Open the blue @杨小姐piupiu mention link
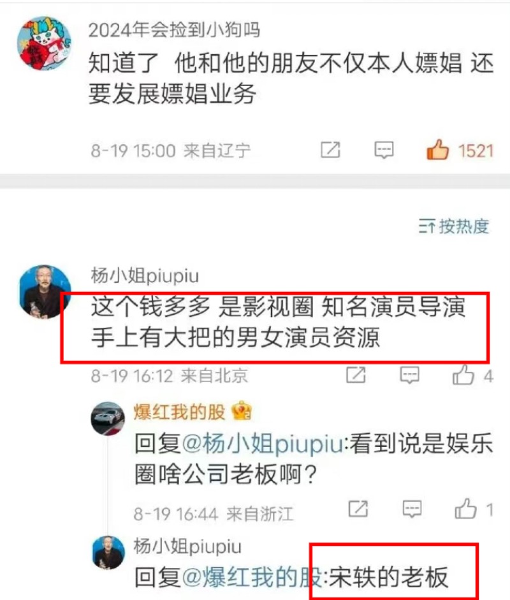 263,444
